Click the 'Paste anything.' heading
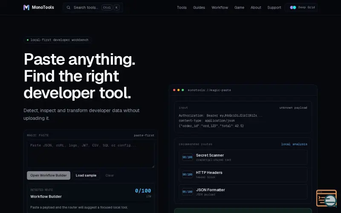 point(80,59)
